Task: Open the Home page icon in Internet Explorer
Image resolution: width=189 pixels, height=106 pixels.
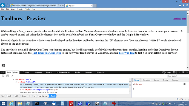Action: click(180, 5)
